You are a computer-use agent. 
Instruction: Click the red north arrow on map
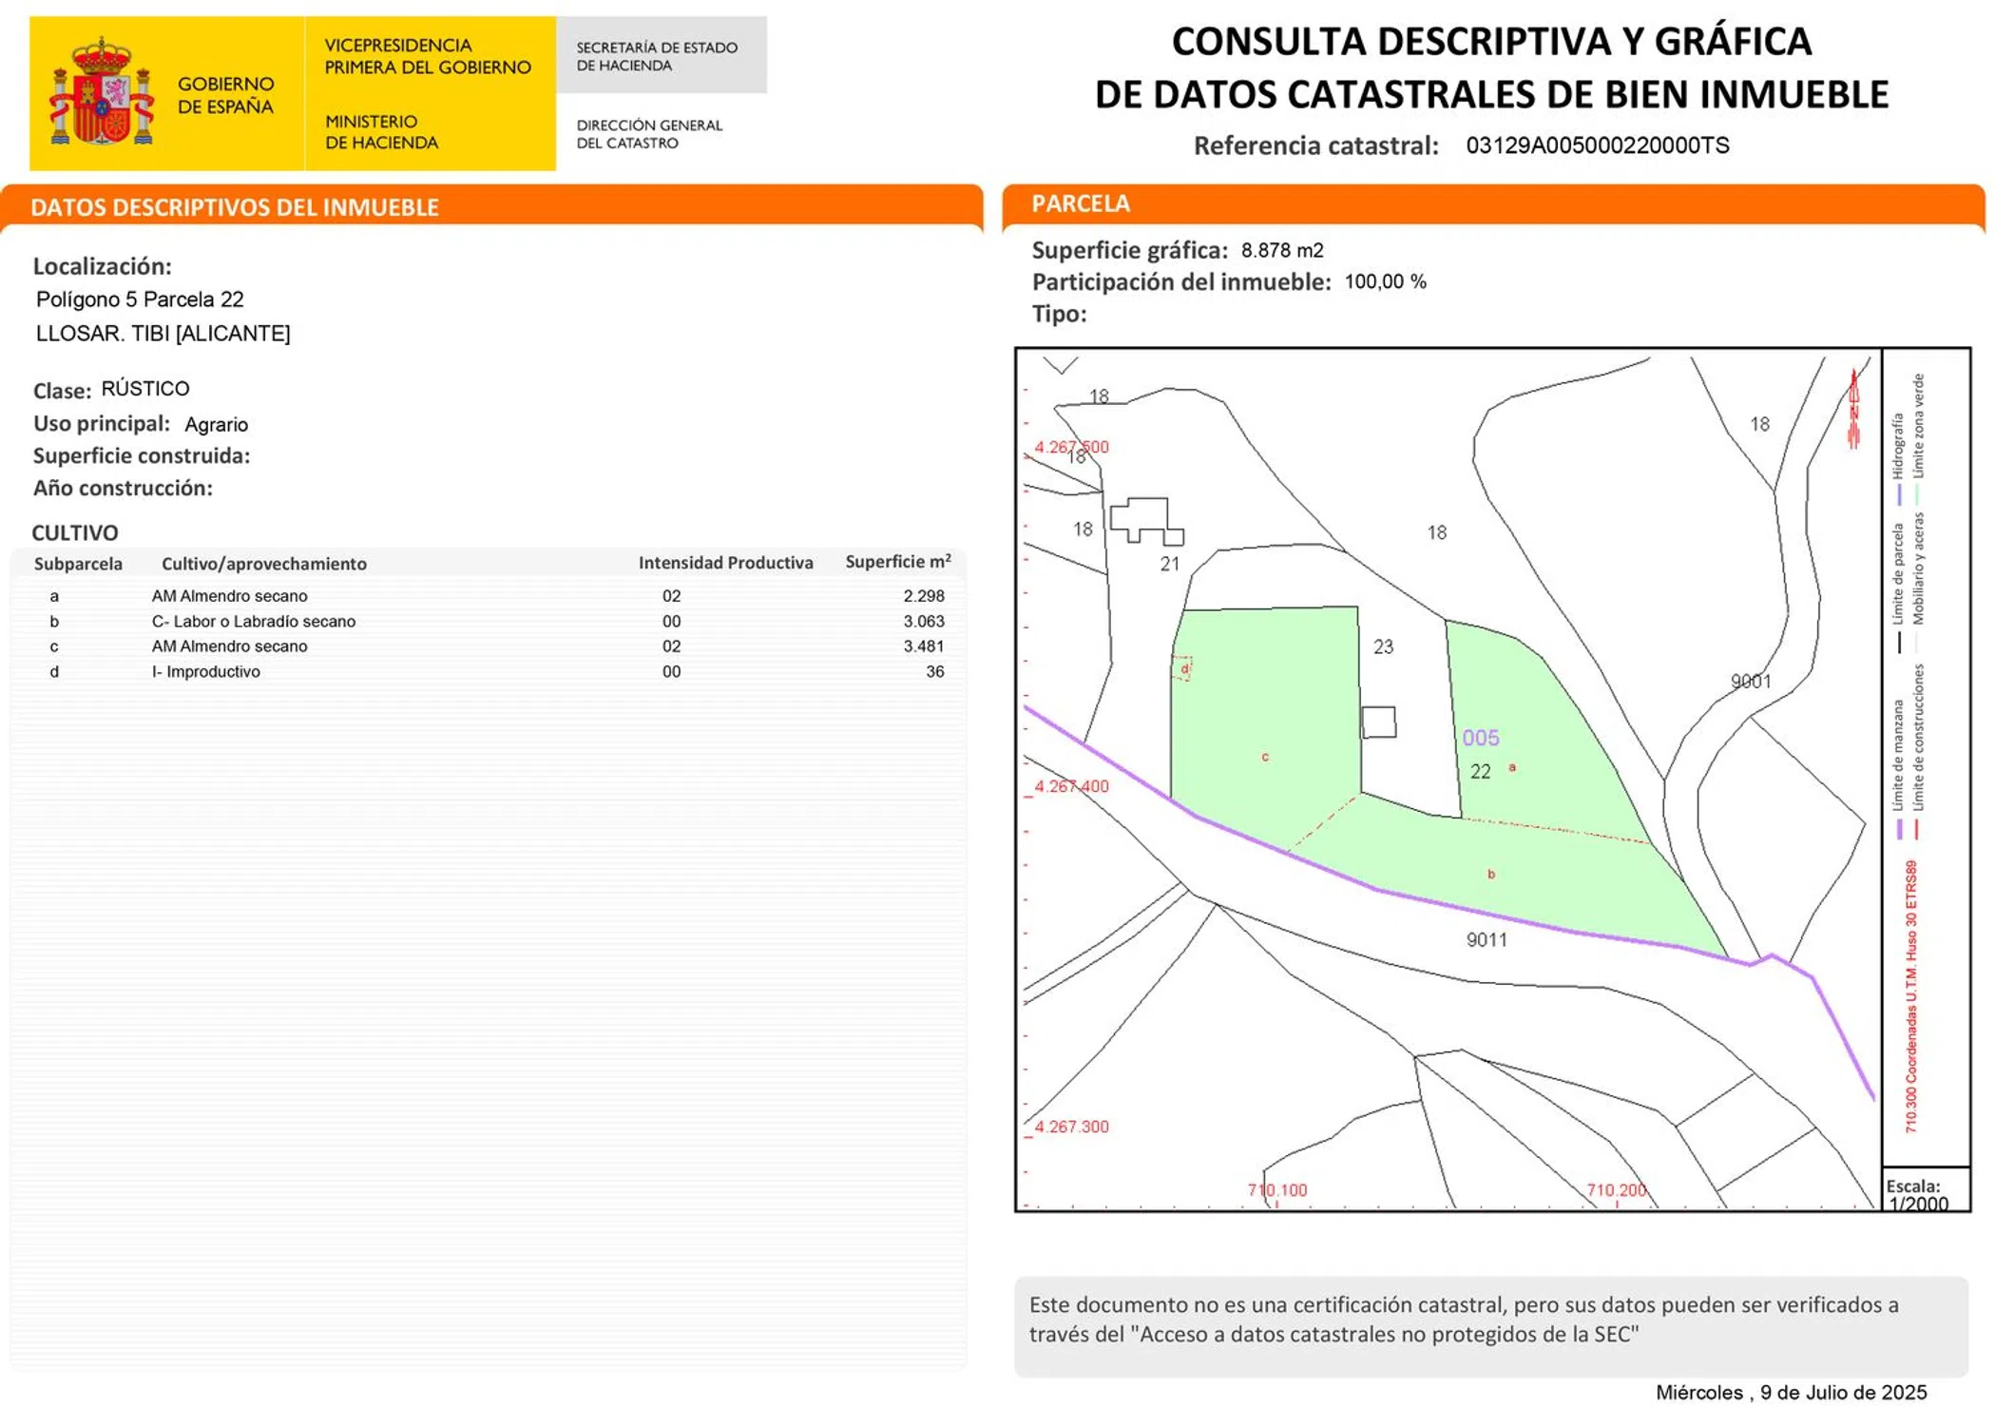point(1852,409)
